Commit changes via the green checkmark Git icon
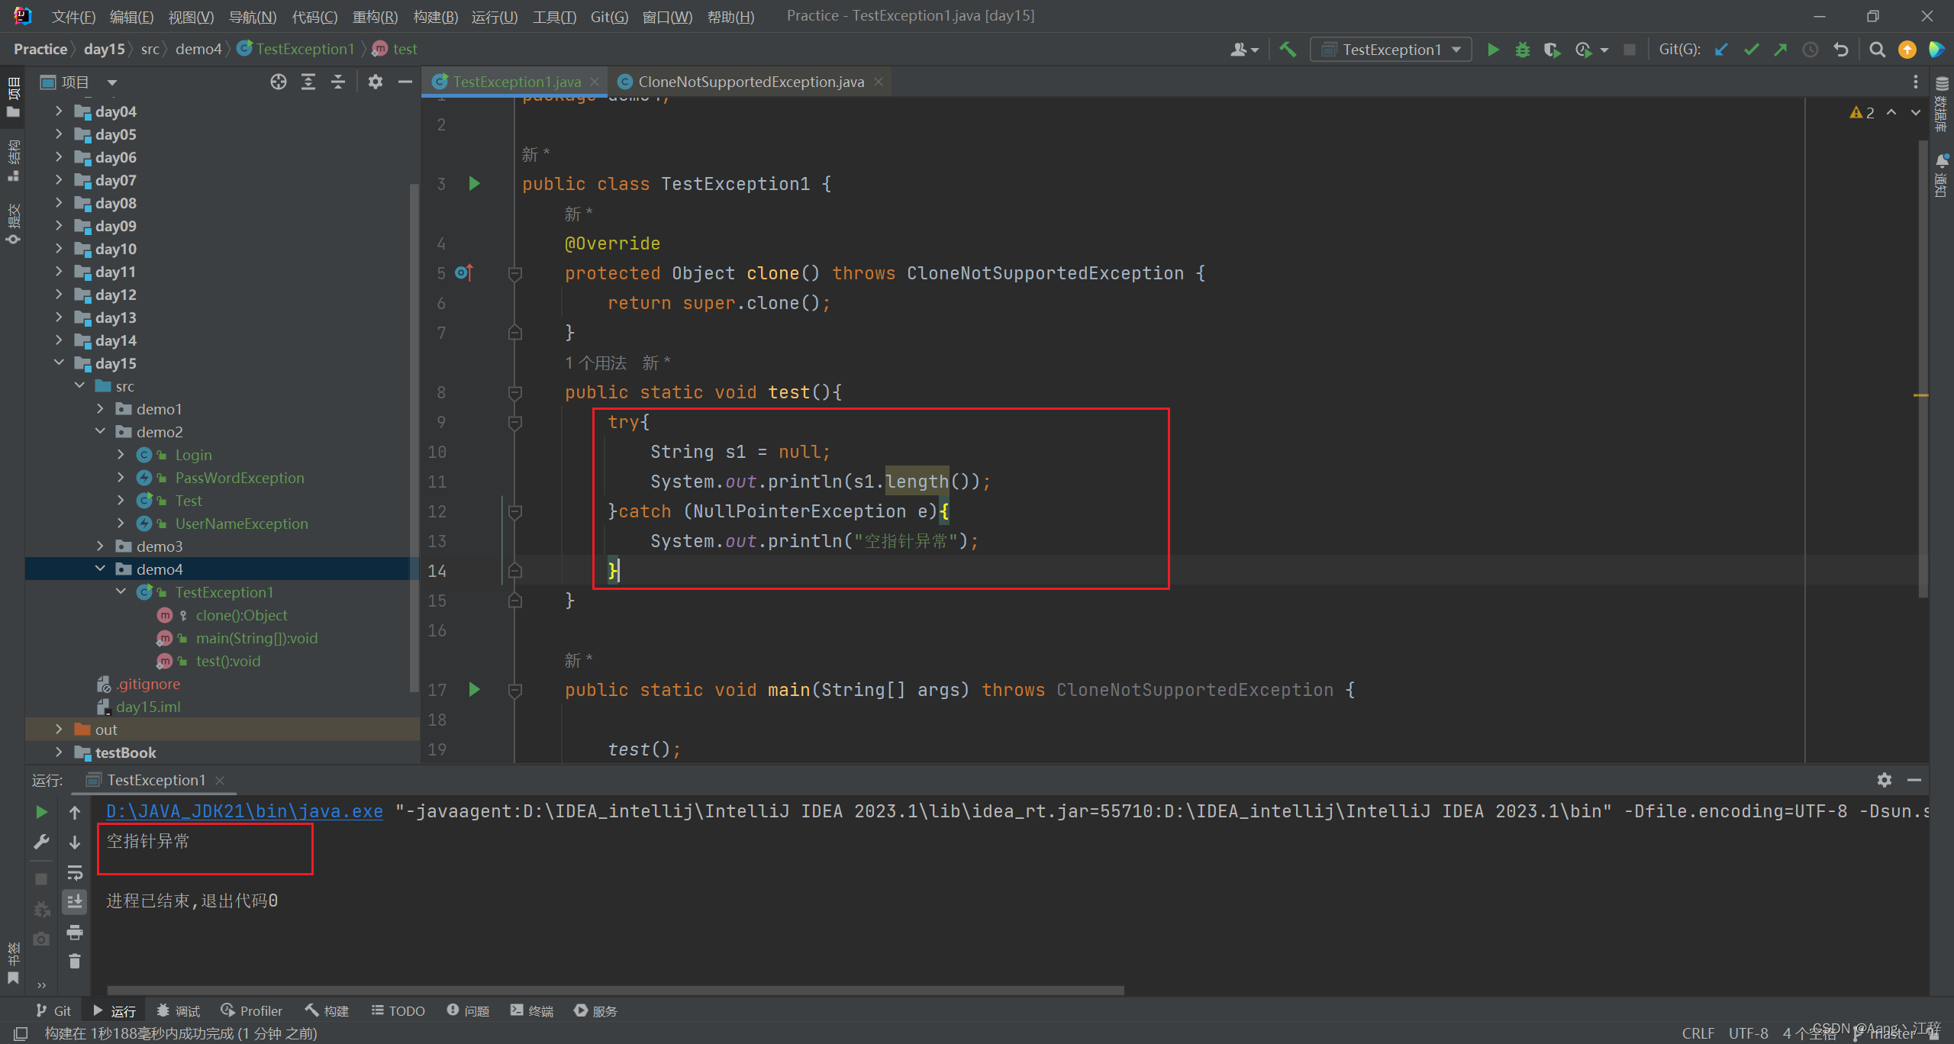This screenshot has width=1954, height=1044. tap(1750, 49)
